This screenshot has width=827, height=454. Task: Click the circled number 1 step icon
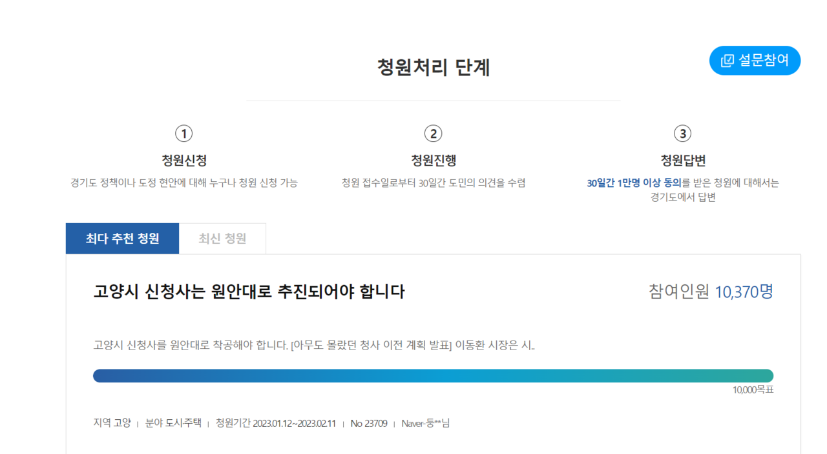(184, 133)
